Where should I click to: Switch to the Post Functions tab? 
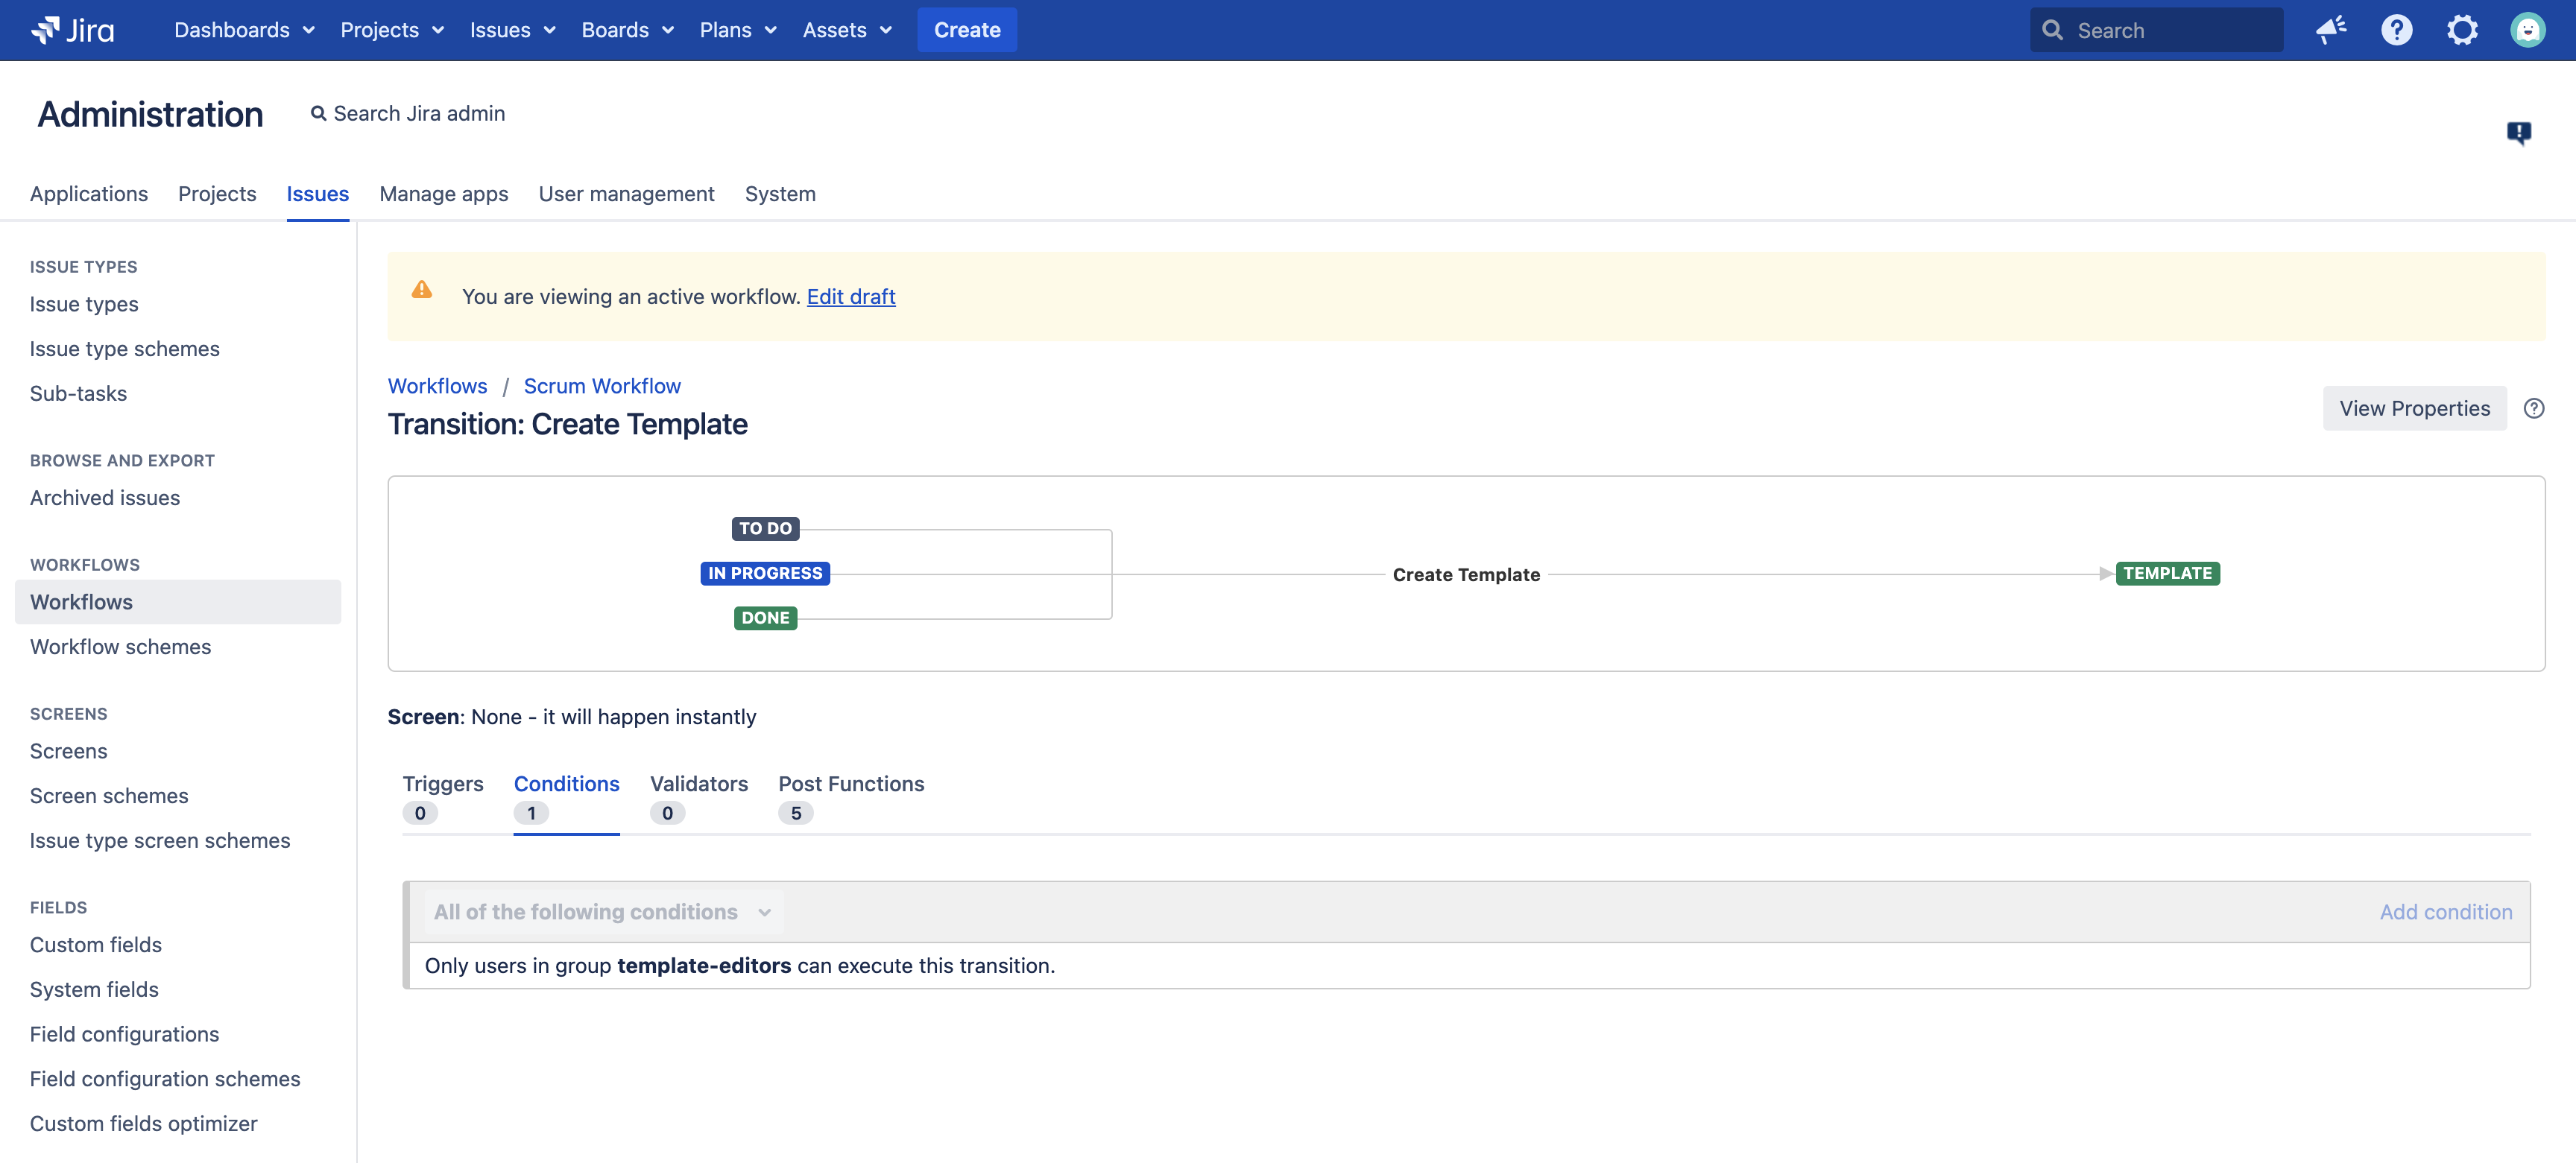pyautogui.click(x=851, y=785)
